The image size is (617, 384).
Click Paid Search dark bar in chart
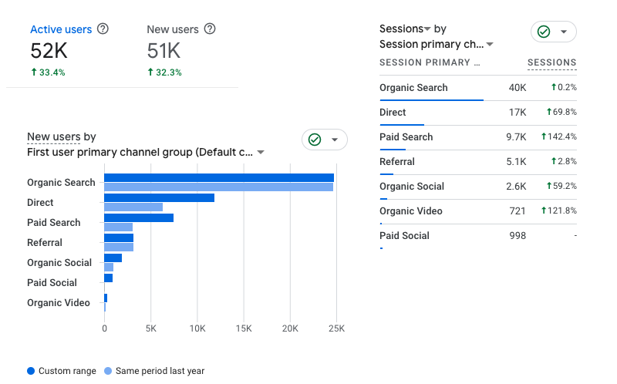pyautogui.click(x=139, y=218)
